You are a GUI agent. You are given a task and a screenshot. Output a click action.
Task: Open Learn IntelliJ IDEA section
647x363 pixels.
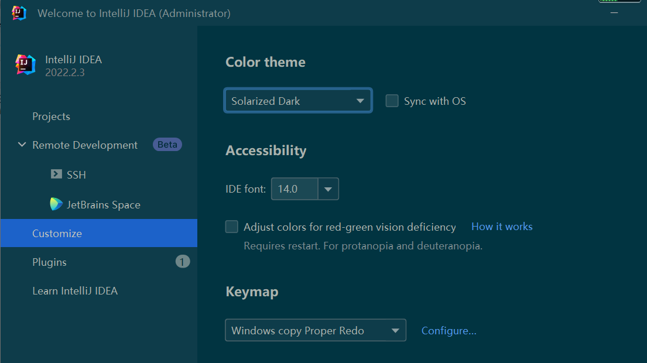pyautogui.click(x=75, y=291)
